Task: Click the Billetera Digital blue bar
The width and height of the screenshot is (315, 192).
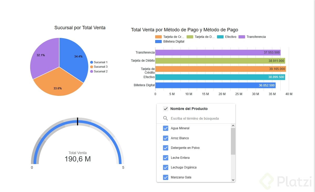Action: click(215, 85)
